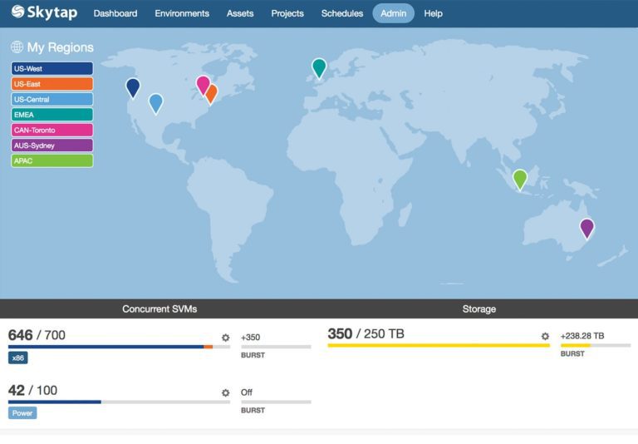Select the orange US-East map pin

click(x=212, y=93)
